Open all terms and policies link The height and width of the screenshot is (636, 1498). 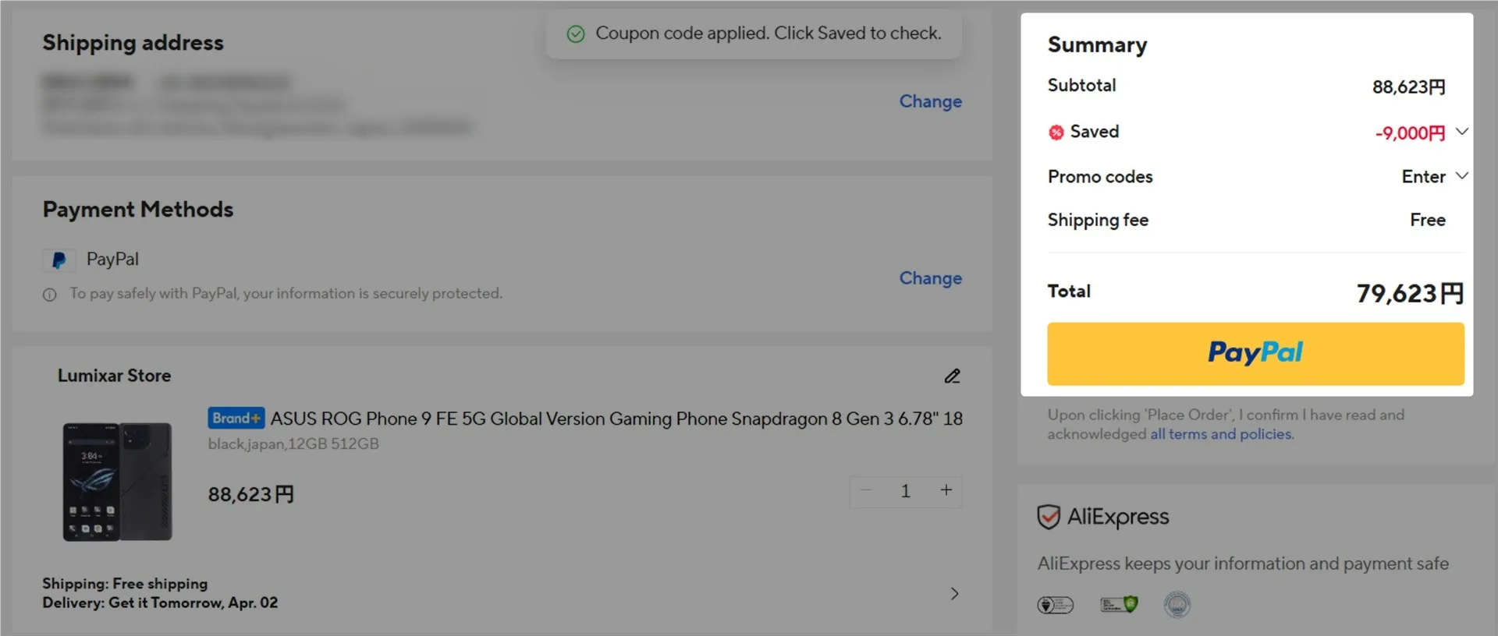pyautogui.click(x=1220, y=434)
